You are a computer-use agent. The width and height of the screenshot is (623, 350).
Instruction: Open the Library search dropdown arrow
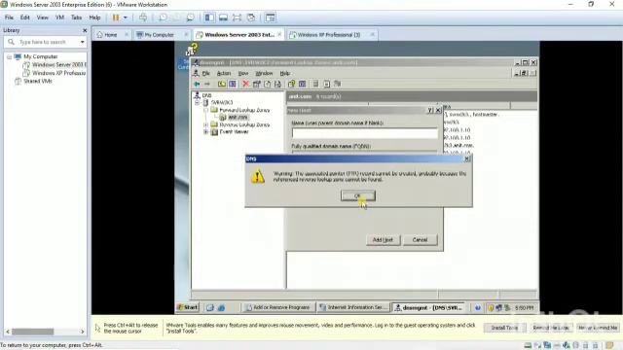coord(82,42)
